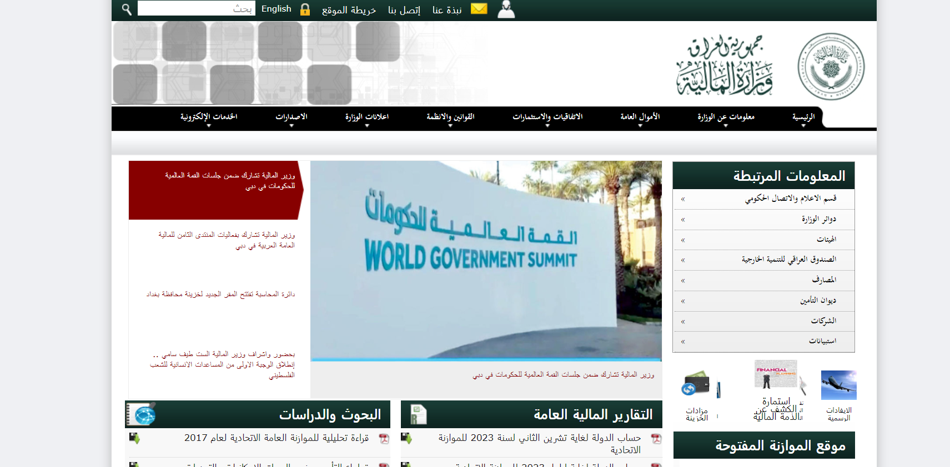This screenshot has height=467, width=950.
Task: Open الهيئات sidebar link
Action: (826, 240)
